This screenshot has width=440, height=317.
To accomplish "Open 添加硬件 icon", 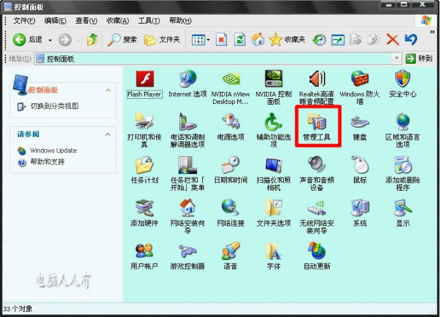I will tap(145, 213).
